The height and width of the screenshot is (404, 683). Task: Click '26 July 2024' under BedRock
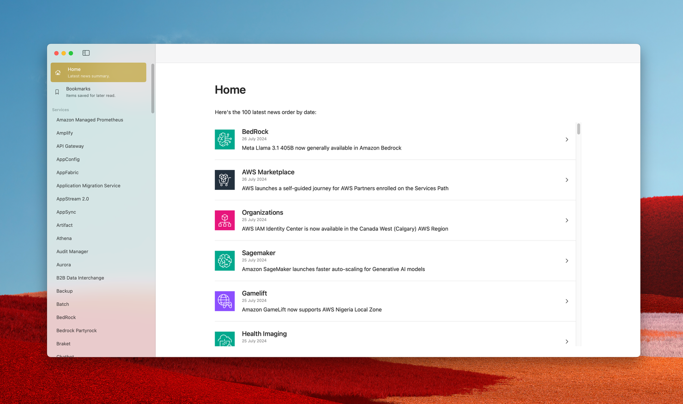click(254, 139)
